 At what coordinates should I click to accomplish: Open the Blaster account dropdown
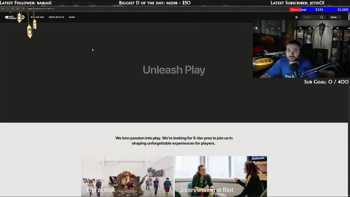pyautogui.click(x=335, y=17)
